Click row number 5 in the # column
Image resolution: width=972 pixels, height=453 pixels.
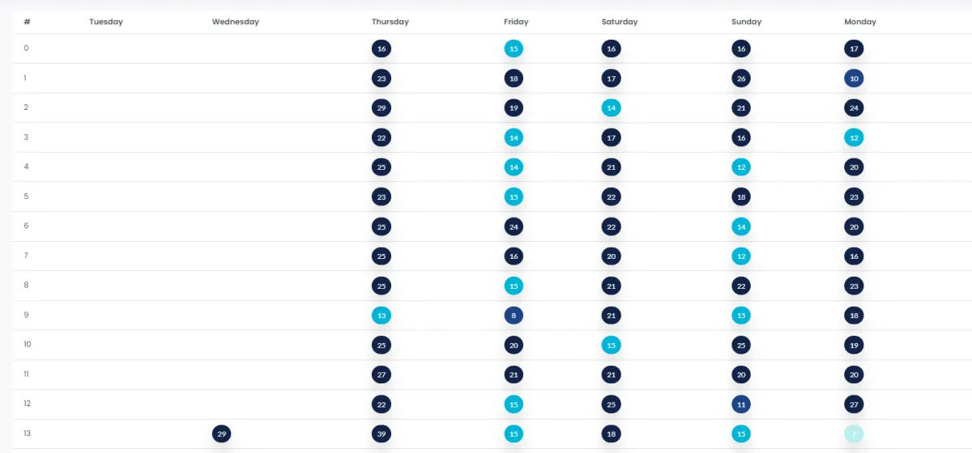tap(26, 196)
